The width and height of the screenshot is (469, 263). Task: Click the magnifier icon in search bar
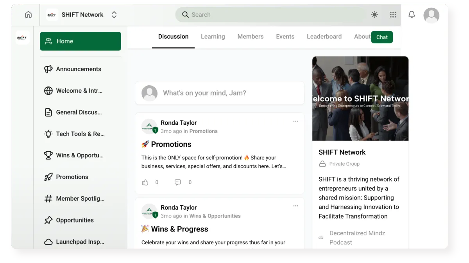pos(185,15)
